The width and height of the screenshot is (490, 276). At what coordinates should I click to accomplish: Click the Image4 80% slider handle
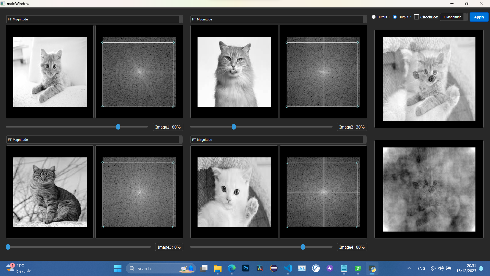tap(303, 247)
